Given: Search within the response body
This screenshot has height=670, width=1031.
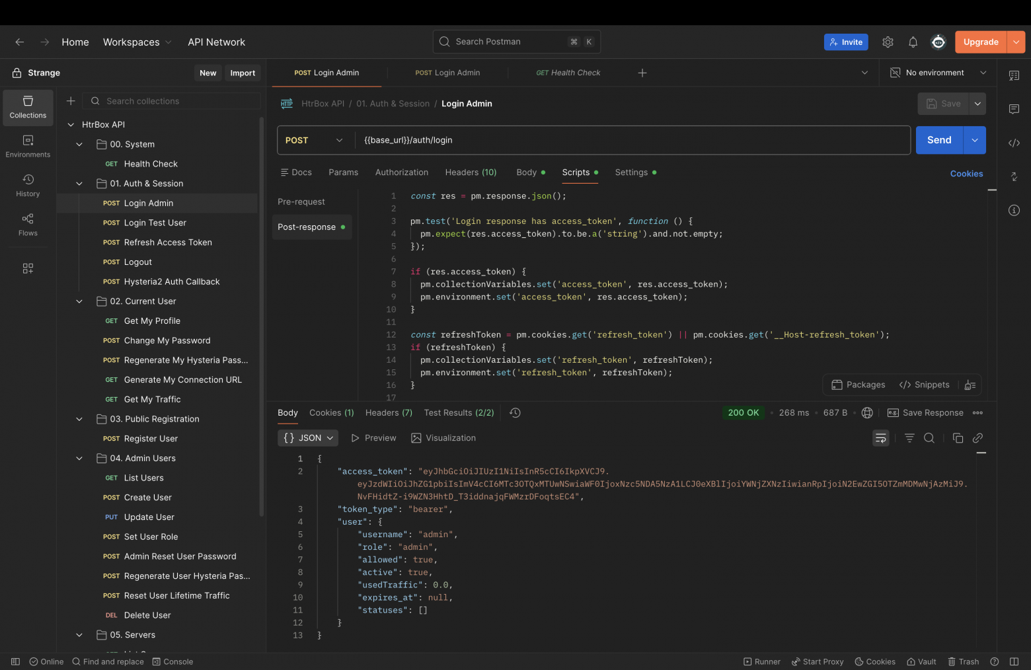Looking at the screenshot, I should pos(929,437).
